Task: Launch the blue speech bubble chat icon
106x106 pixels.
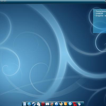Action: 70,104
